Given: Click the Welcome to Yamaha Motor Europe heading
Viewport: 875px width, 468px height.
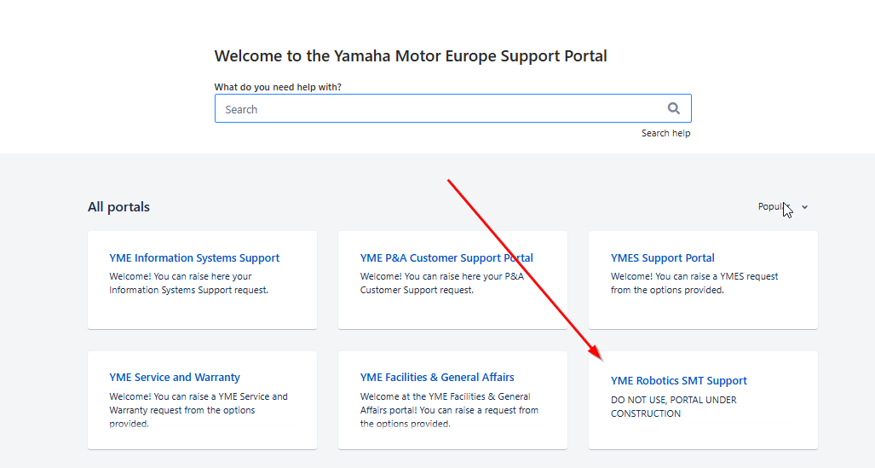Looking at the screenshot, I should pyautogui.click(x=411, y=56).
